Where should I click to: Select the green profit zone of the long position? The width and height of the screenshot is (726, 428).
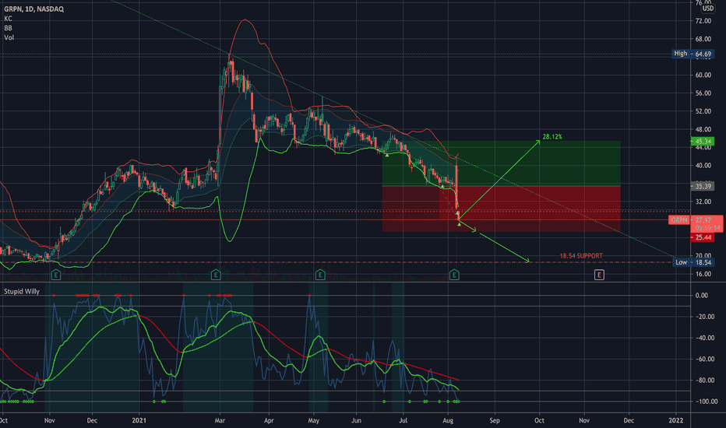[502, 163]
